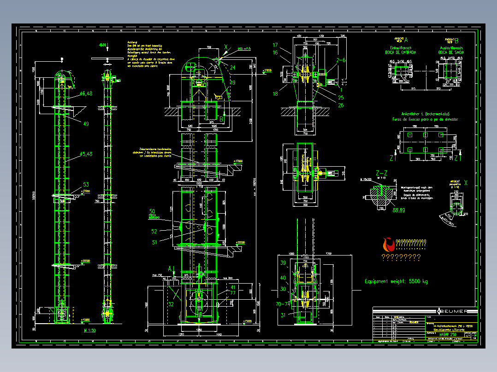The width and height of the screenshot is (497, 372).
Task: Select the 'Z-Z' section title
Action: (381, 173)
